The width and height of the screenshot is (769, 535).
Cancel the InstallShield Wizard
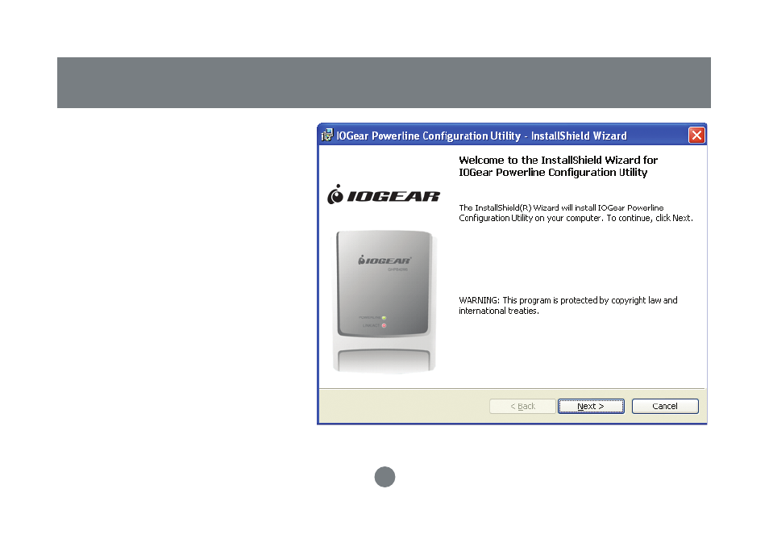point(665,407)
